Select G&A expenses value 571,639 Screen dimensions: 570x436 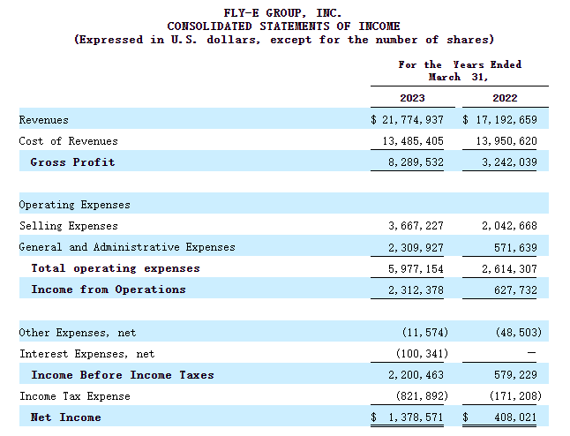tap(515, 248)
